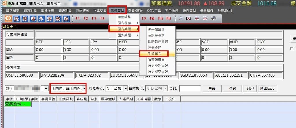Click the F2 shortcut toolbar button
Screen dimensions: 296x128
86,18
